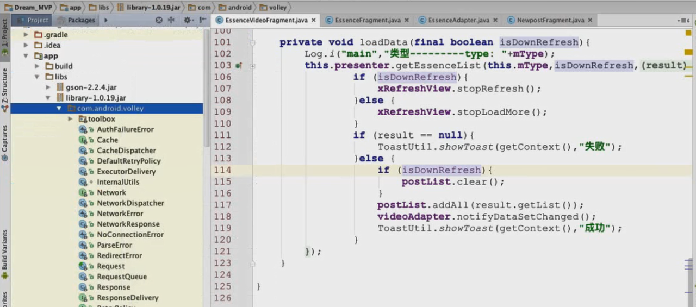This screenshot has height=307, width=696.
Task: Switch to the EssenceFragment.java tab
Action: click(368, 20)
